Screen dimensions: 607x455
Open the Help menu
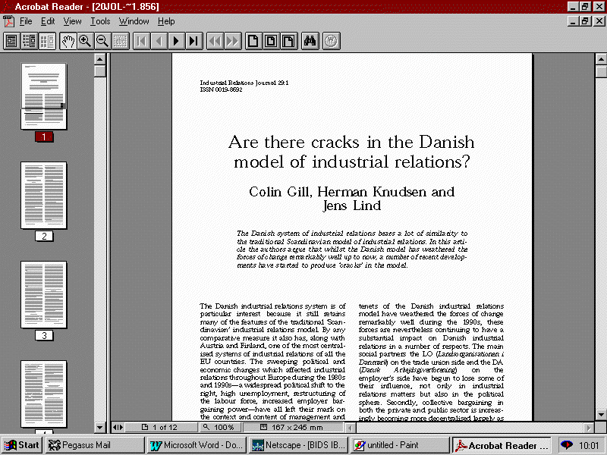(166, 21)
